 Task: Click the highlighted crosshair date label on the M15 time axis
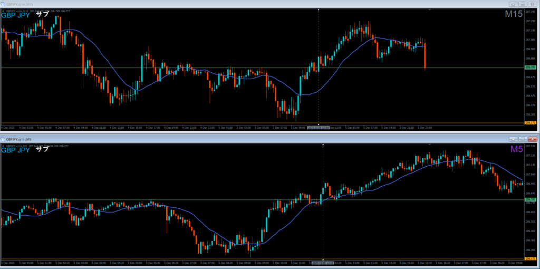click(318, 128)
